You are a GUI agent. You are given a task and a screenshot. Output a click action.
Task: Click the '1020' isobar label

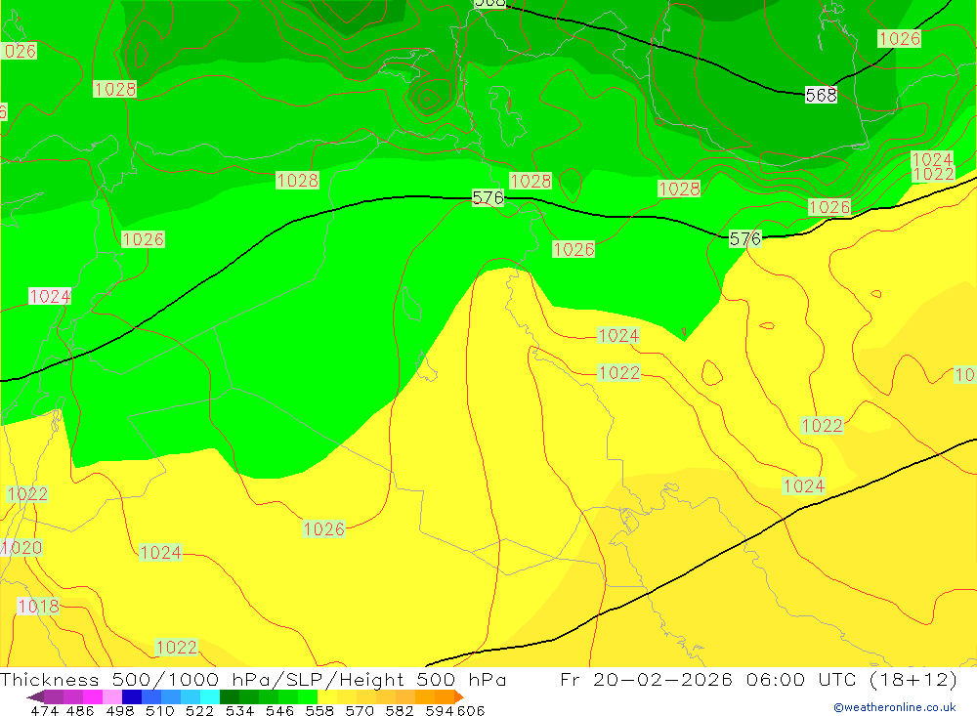coord(21,548)
